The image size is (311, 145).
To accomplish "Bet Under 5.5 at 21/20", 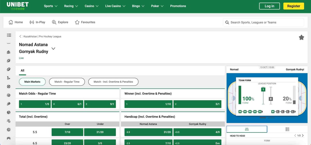I will pyautogui.click(x=100, y=132).
